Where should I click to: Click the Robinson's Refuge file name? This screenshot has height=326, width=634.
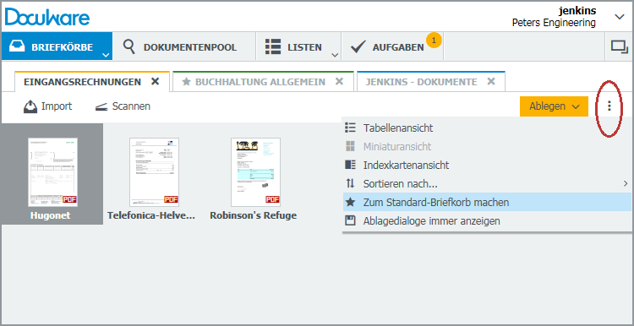[253, 215]
